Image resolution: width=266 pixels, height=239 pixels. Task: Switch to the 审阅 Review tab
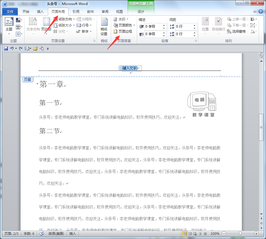[105, 11]
